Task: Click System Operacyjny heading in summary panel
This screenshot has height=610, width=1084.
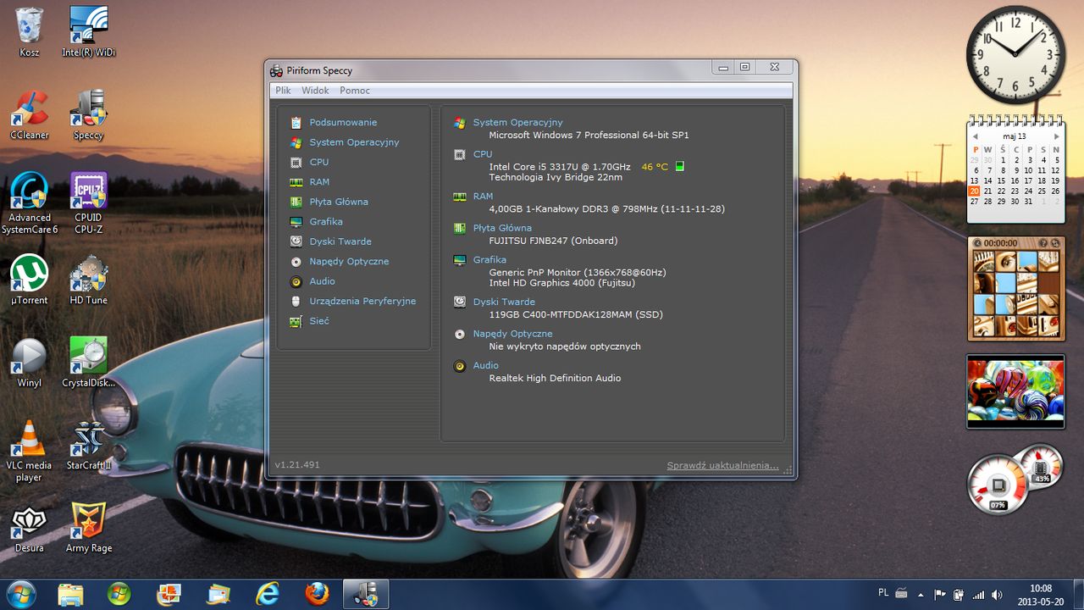Action: coord(517,123)
